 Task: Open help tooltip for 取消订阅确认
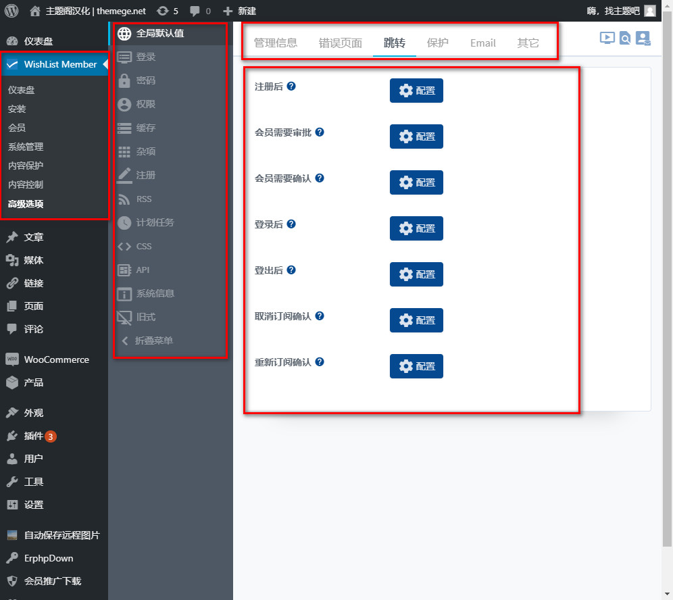(320, 316)
